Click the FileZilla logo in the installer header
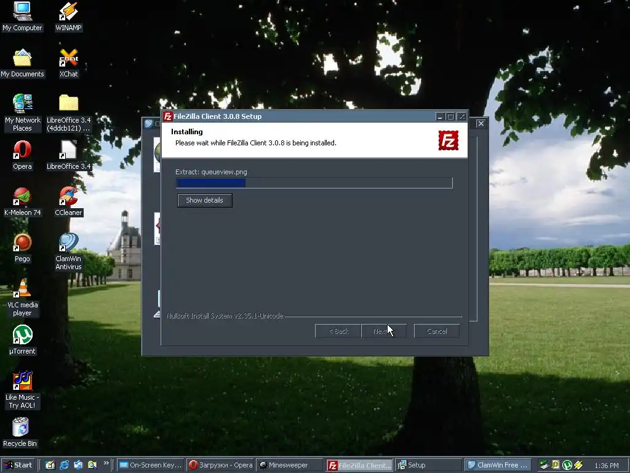The image size is (630, 473). pyautogui.click(x=449, y=140)
